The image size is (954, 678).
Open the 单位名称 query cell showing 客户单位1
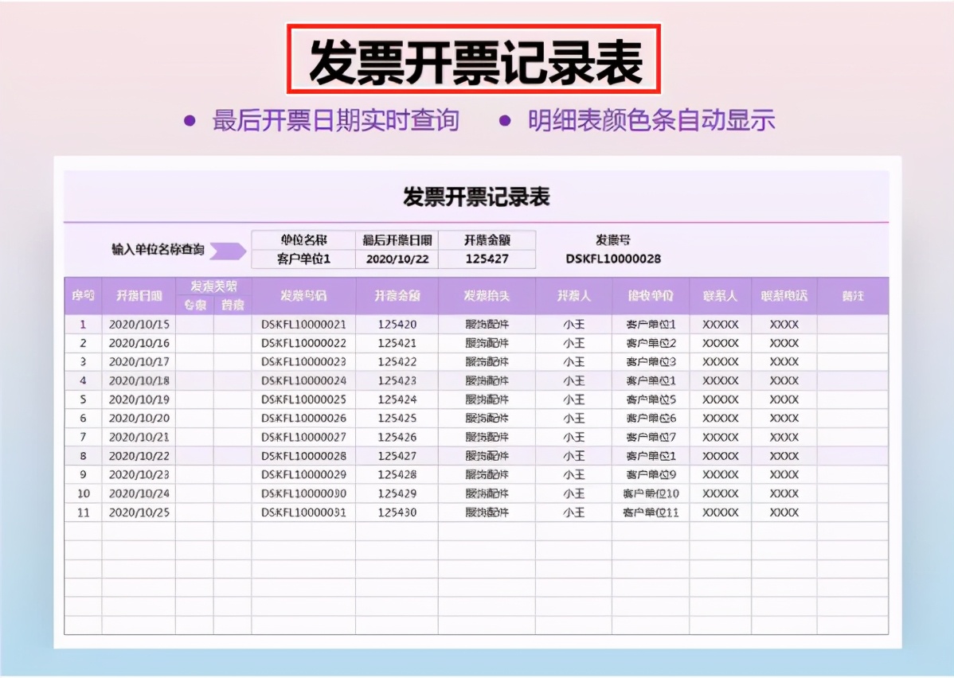tap(301, 259)
